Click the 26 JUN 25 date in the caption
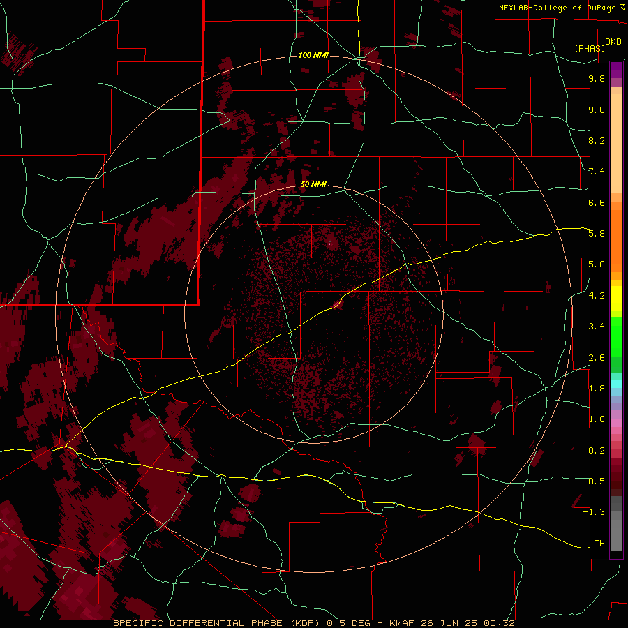The height and width of the screenshot is (628, 628). [x=450, y=623]
